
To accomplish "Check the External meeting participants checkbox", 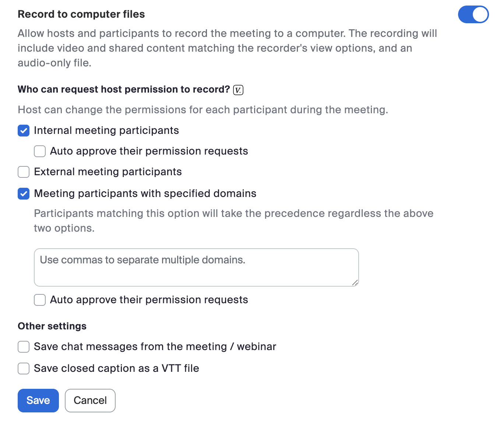I will click(24, 172).
